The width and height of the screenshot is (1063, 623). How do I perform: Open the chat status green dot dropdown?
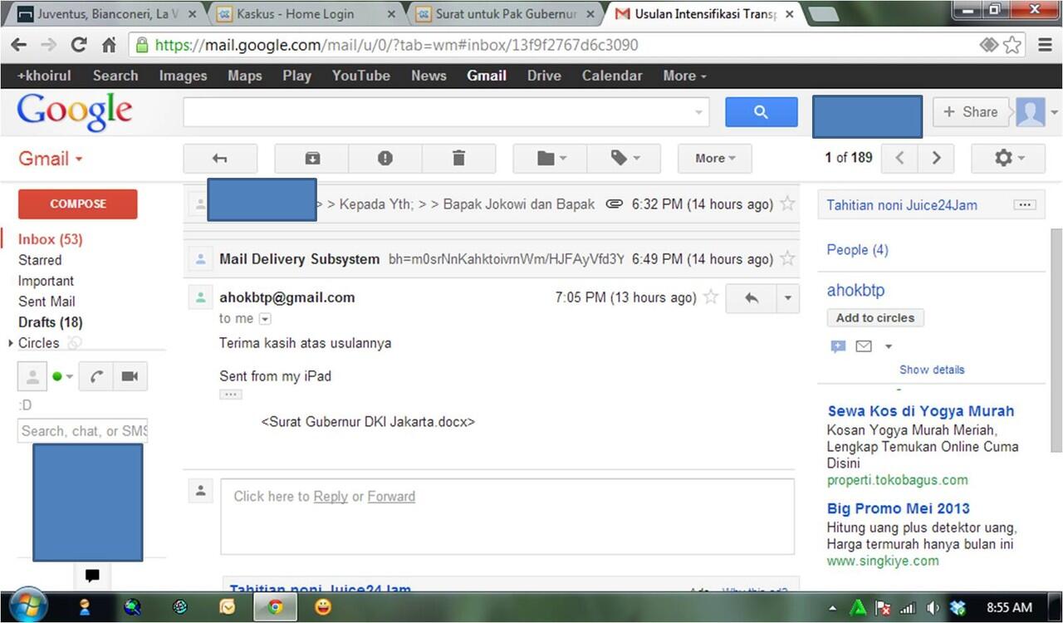point(62,376)
